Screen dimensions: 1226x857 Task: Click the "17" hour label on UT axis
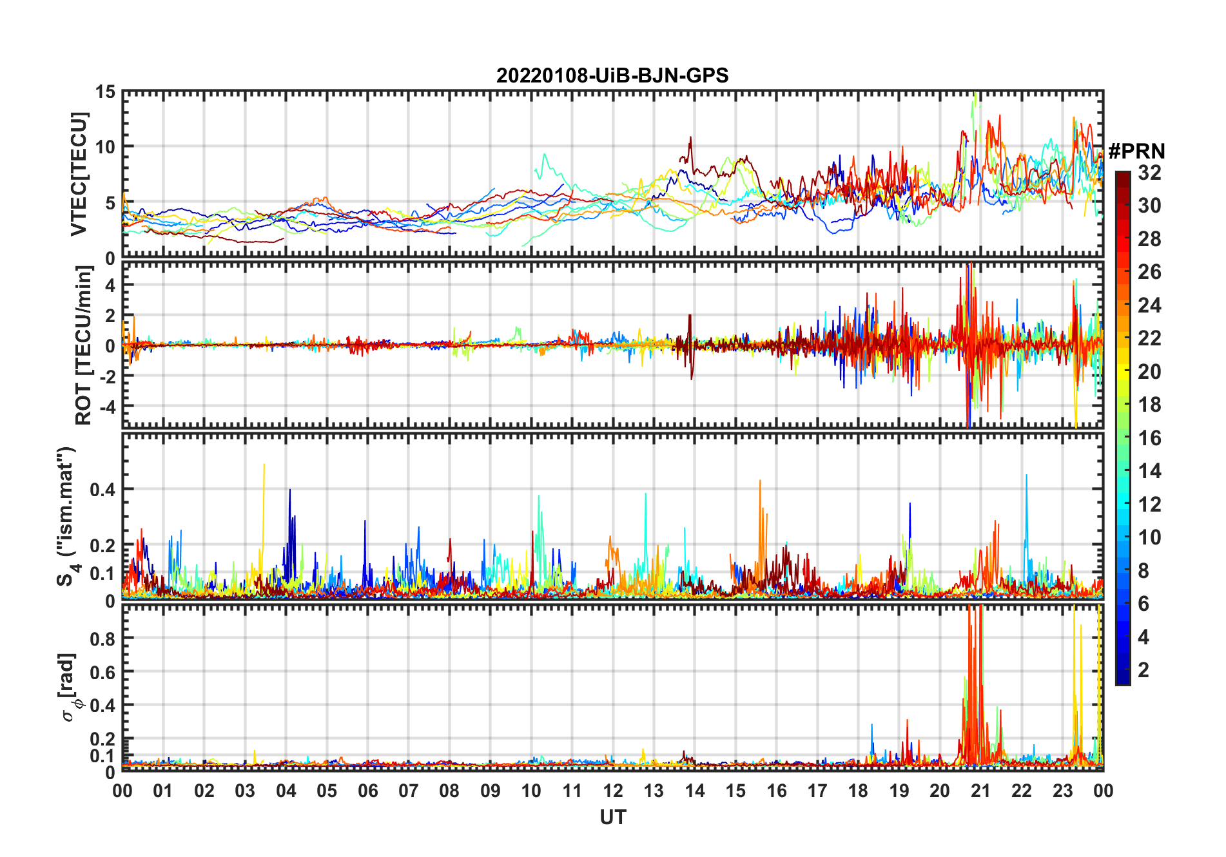point(817,791)
